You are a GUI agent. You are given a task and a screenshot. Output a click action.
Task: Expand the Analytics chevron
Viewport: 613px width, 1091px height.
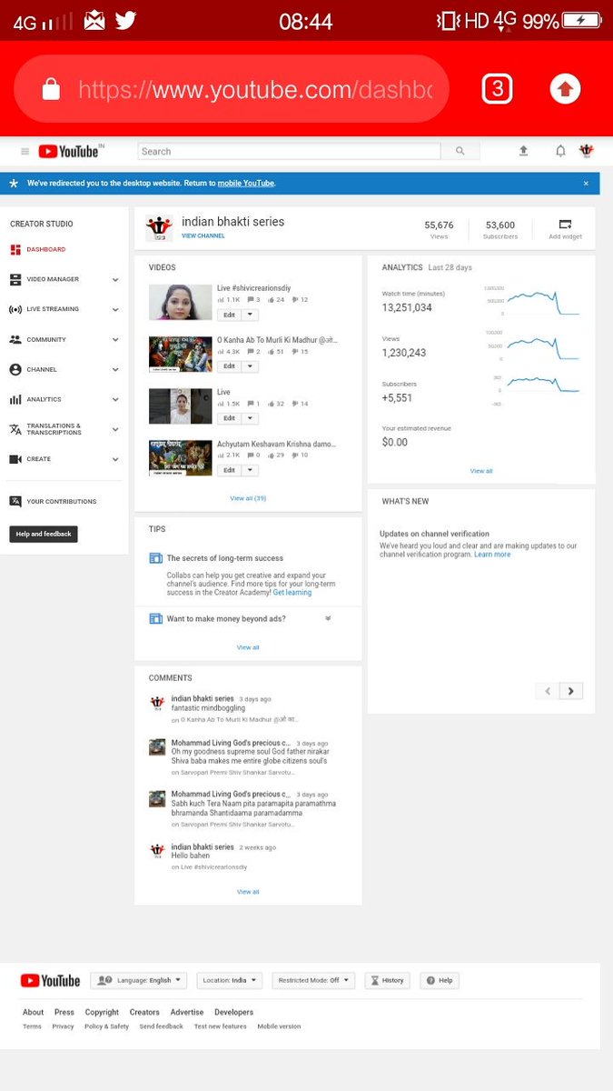click(x=115, y=400)
